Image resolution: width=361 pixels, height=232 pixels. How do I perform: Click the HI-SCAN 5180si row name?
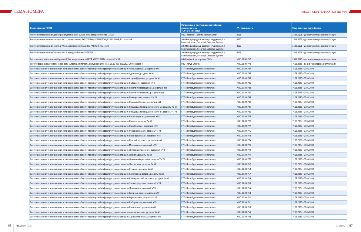coord(72,35)
